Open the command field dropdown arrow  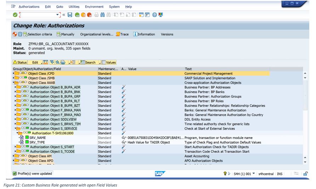(57, 15)
